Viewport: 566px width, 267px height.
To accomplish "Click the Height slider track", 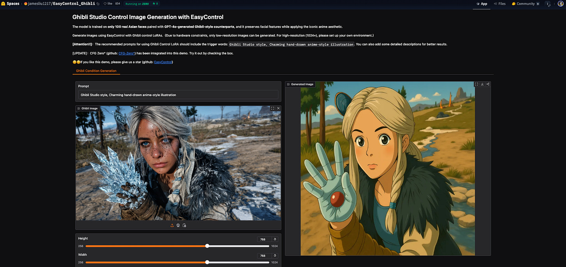I will [x=177, y=246].
